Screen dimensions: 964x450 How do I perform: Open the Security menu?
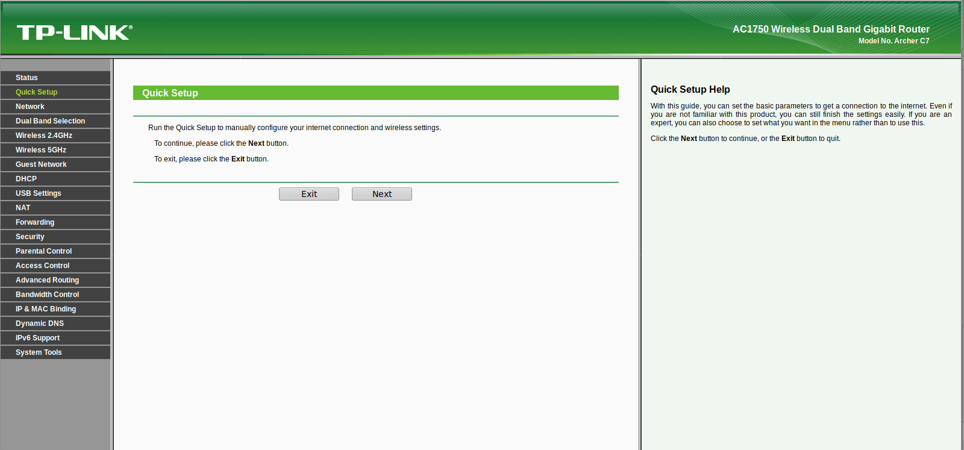pyautogui.click(x=55, y=237)
